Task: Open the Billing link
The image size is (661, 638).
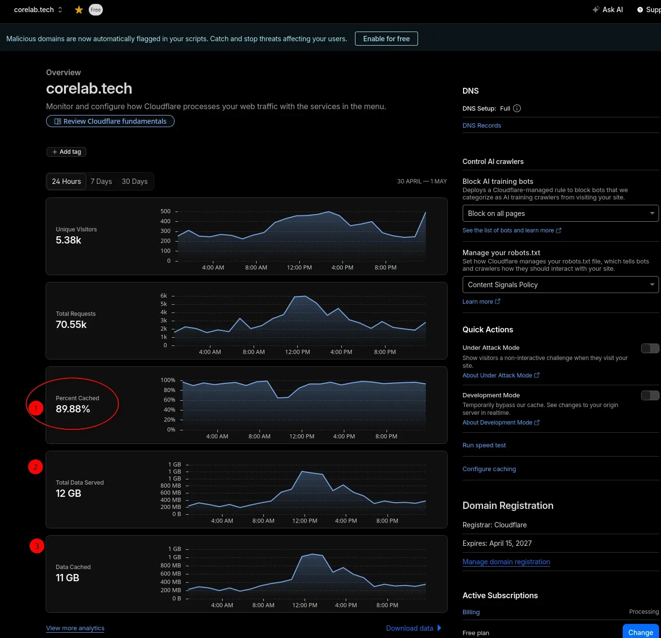Action: [x=471, y=612]
